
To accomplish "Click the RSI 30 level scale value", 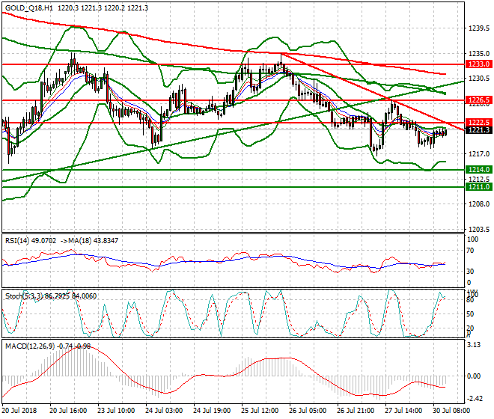I will 470,272.
